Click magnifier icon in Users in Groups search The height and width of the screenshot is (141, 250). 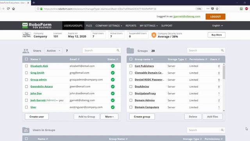click(x=222, y=130)
